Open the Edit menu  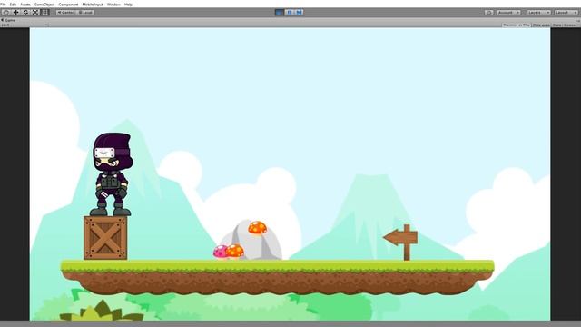pos(13,5)
